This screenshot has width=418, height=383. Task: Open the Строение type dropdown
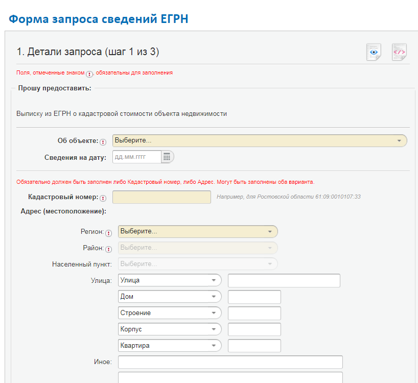click(169, 313)
